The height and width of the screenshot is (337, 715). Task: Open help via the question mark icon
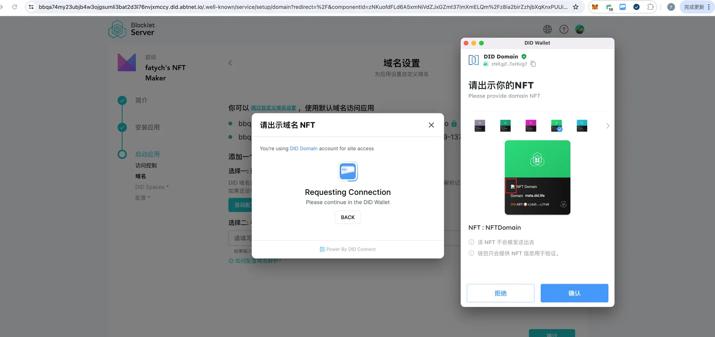tap(564, 29)
